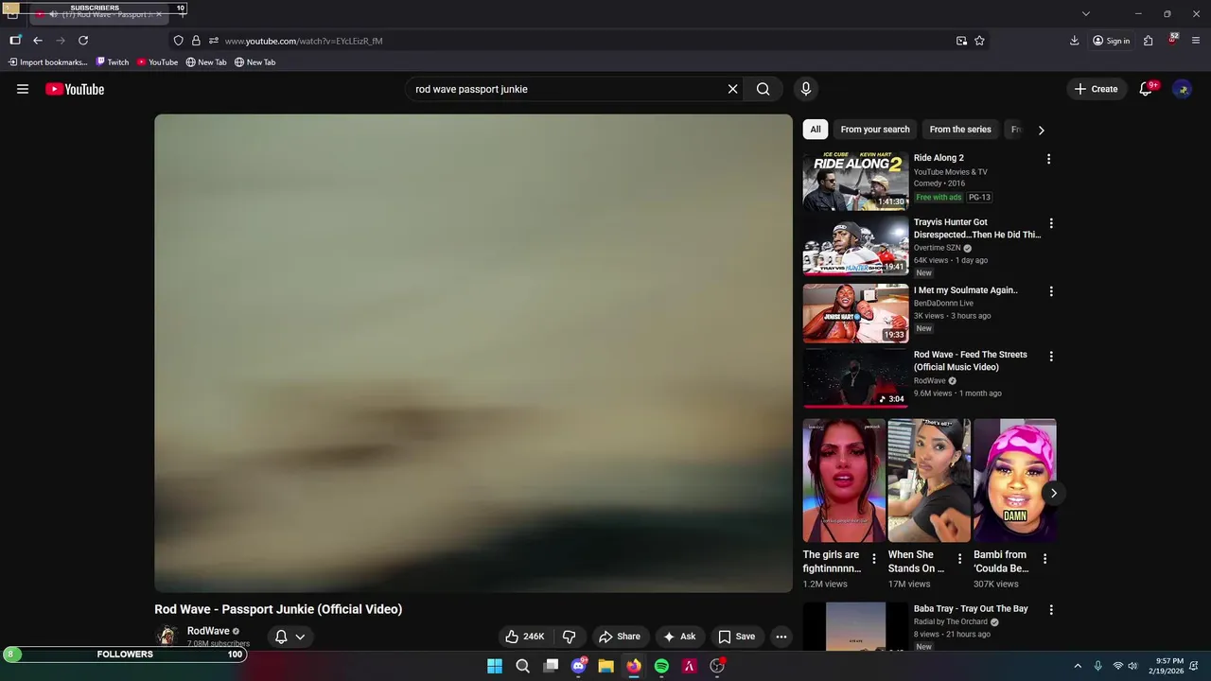List all tabs dropdown arrow

click(1086, 13)
